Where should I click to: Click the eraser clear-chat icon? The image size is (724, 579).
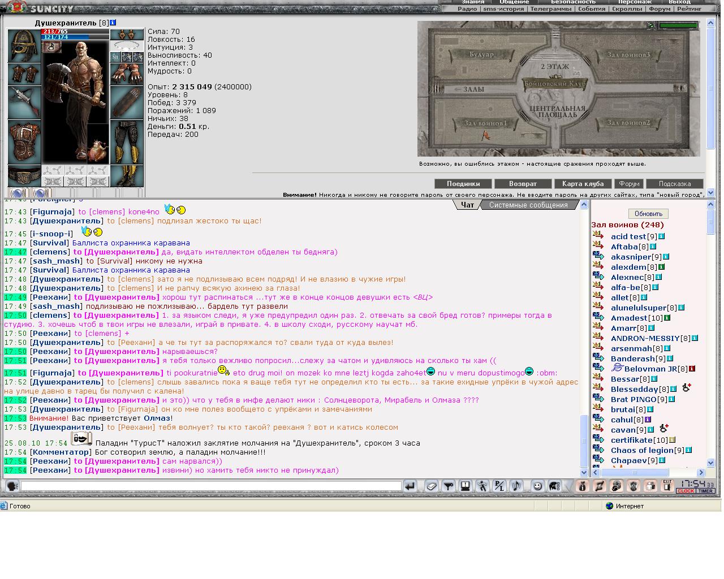(432, 486)
